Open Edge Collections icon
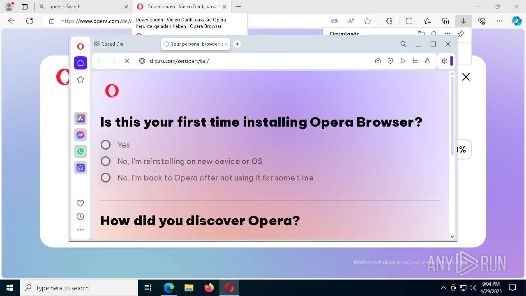526x296 pixels. pyautogui.click(x=445, y=21)
